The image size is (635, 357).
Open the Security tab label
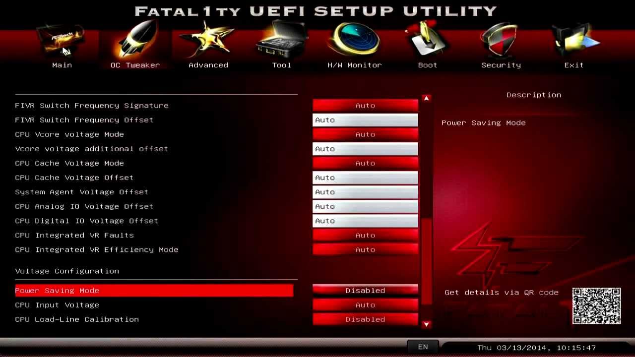coord(501,65)
